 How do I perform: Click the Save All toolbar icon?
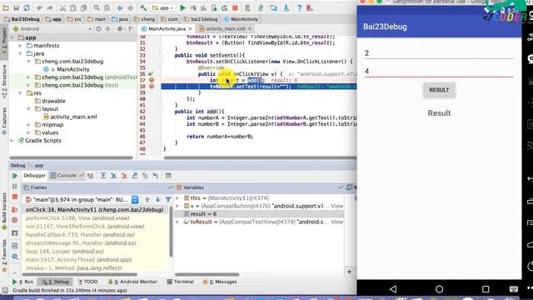[x=16, y=7]
